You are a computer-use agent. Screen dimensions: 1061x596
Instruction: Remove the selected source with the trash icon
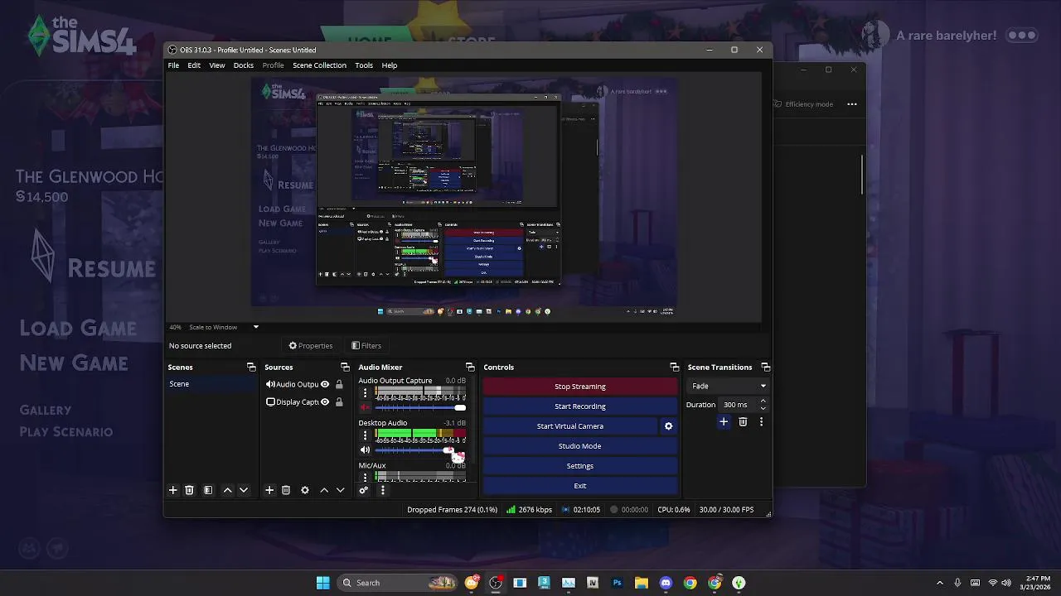point(286,490)
